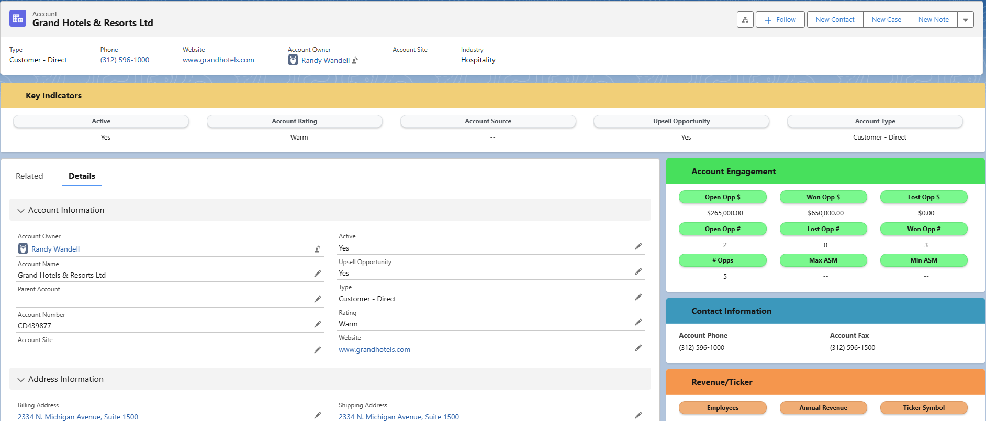Edit the Account Name field pencil
Screen dimensions: 986x421
pos(317,274)
